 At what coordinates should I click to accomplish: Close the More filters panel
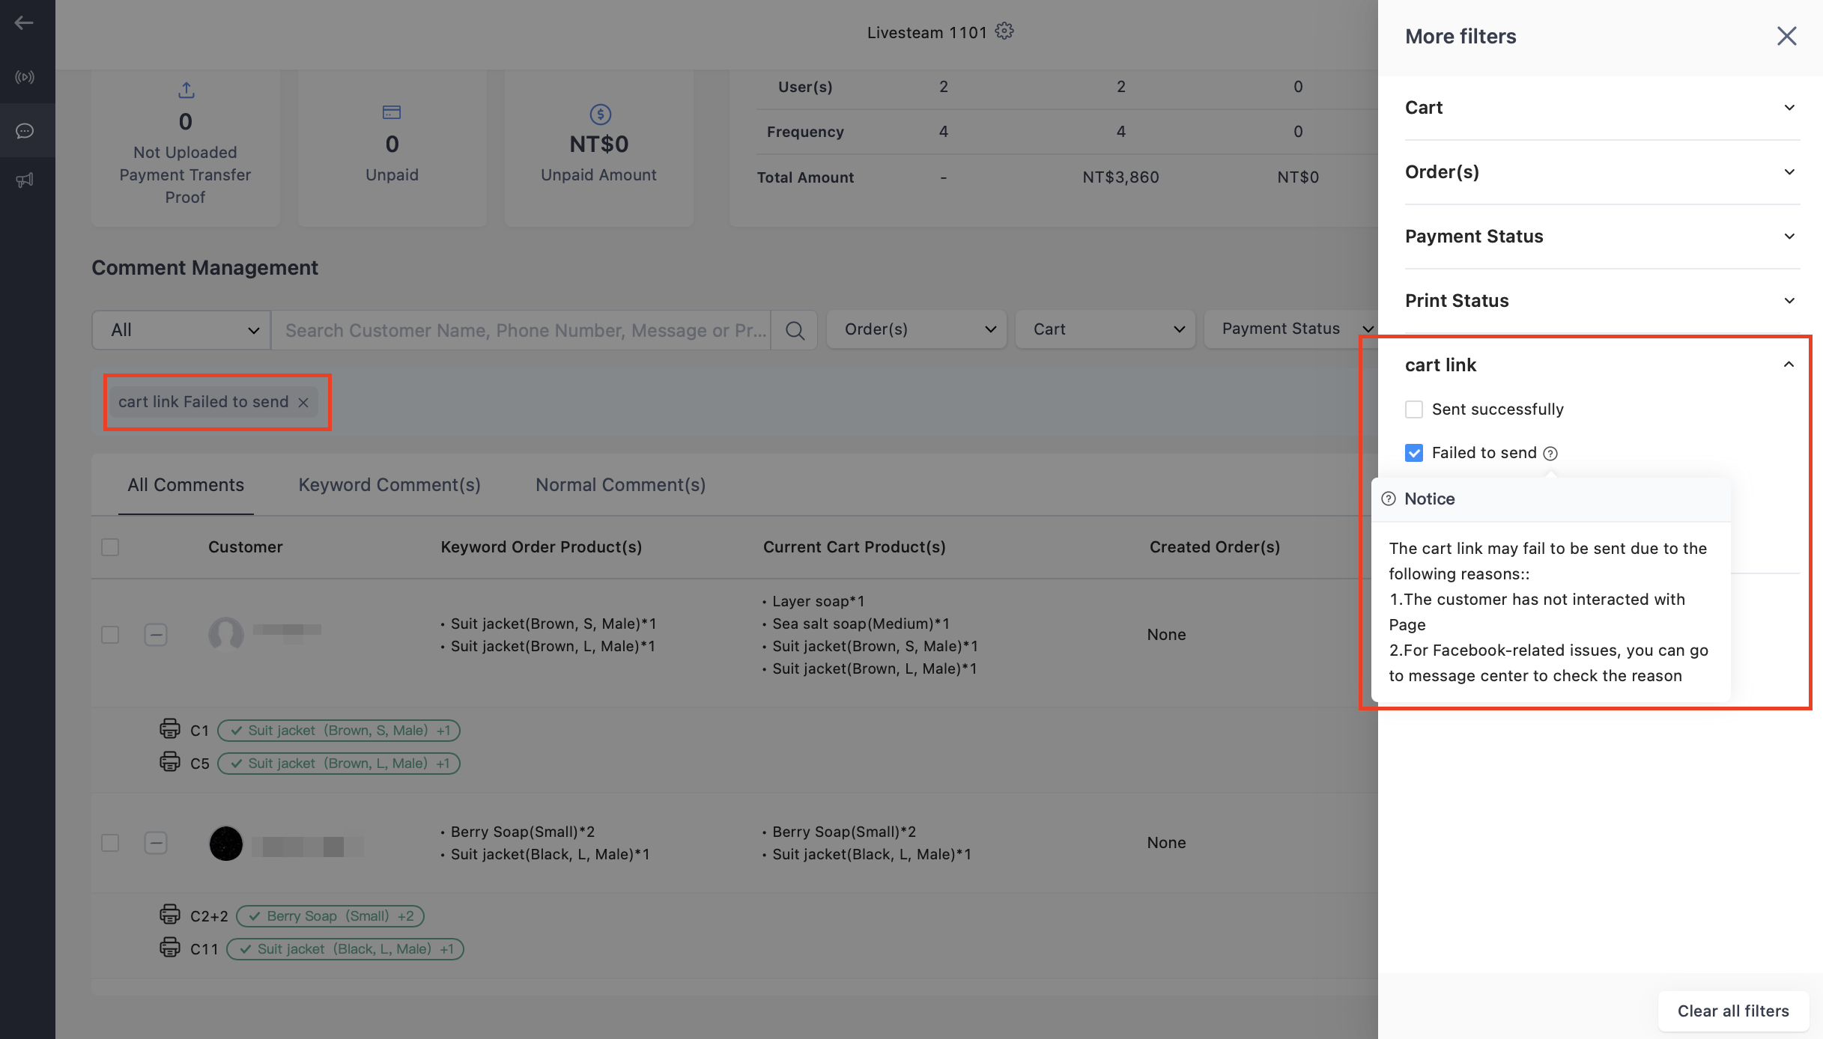[1787, 36]
